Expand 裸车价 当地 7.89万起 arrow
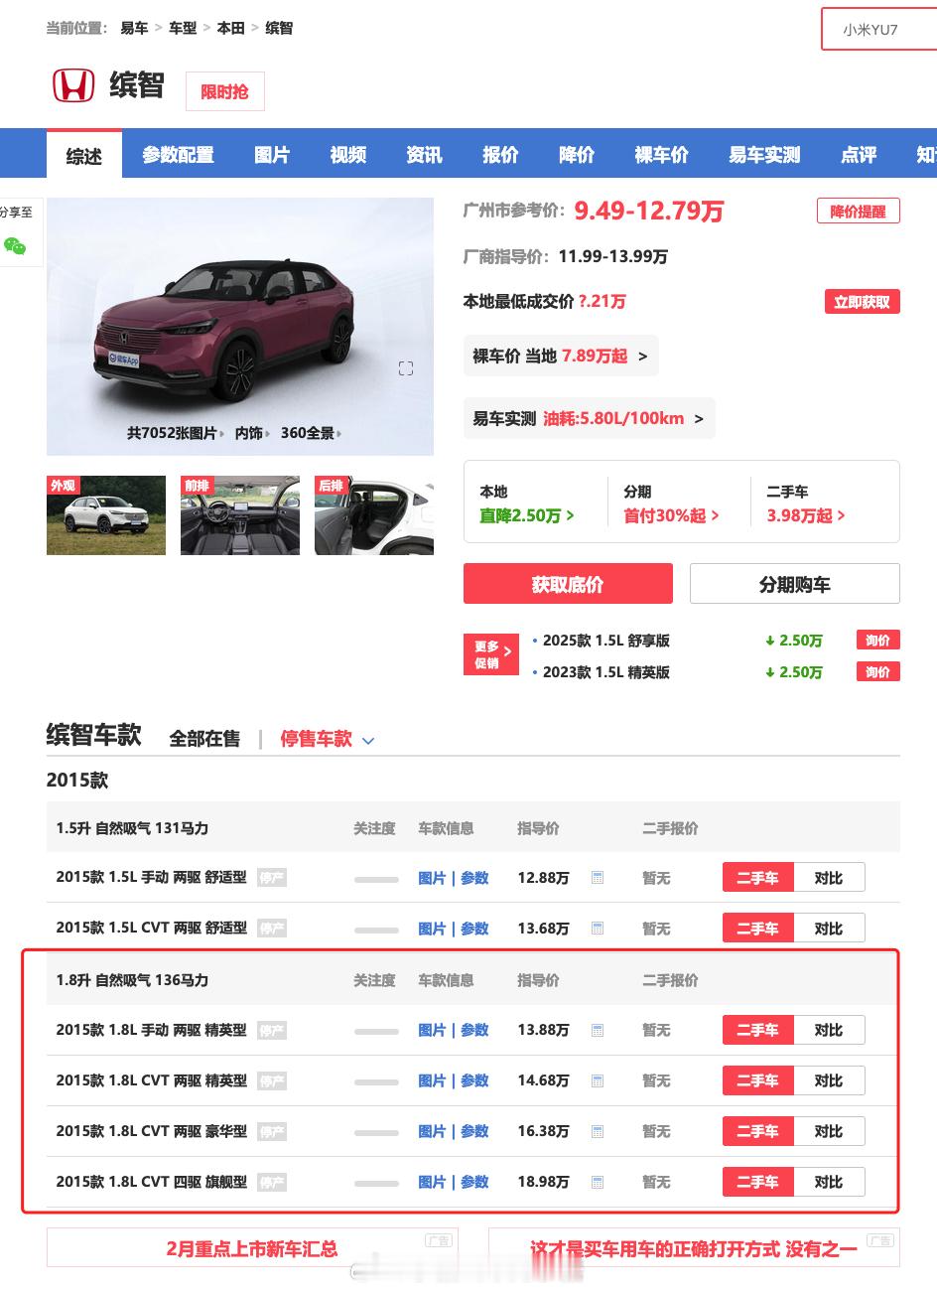The width and height of the screenshot is (937, 1291). pos(642,356)
